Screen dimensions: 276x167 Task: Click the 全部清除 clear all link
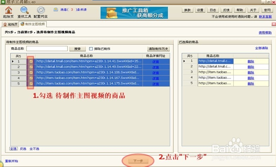point(262,48)
